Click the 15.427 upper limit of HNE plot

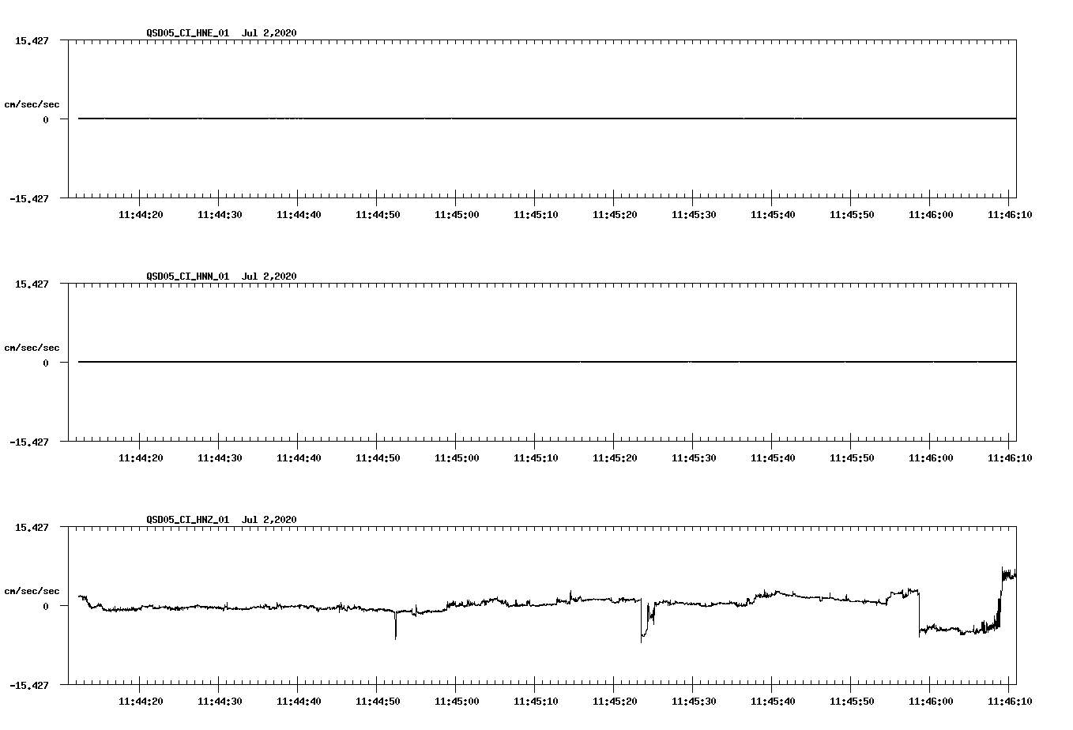click(32, 40)
